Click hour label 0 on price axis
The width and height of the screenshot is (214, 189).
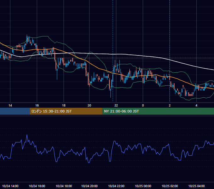143,106
